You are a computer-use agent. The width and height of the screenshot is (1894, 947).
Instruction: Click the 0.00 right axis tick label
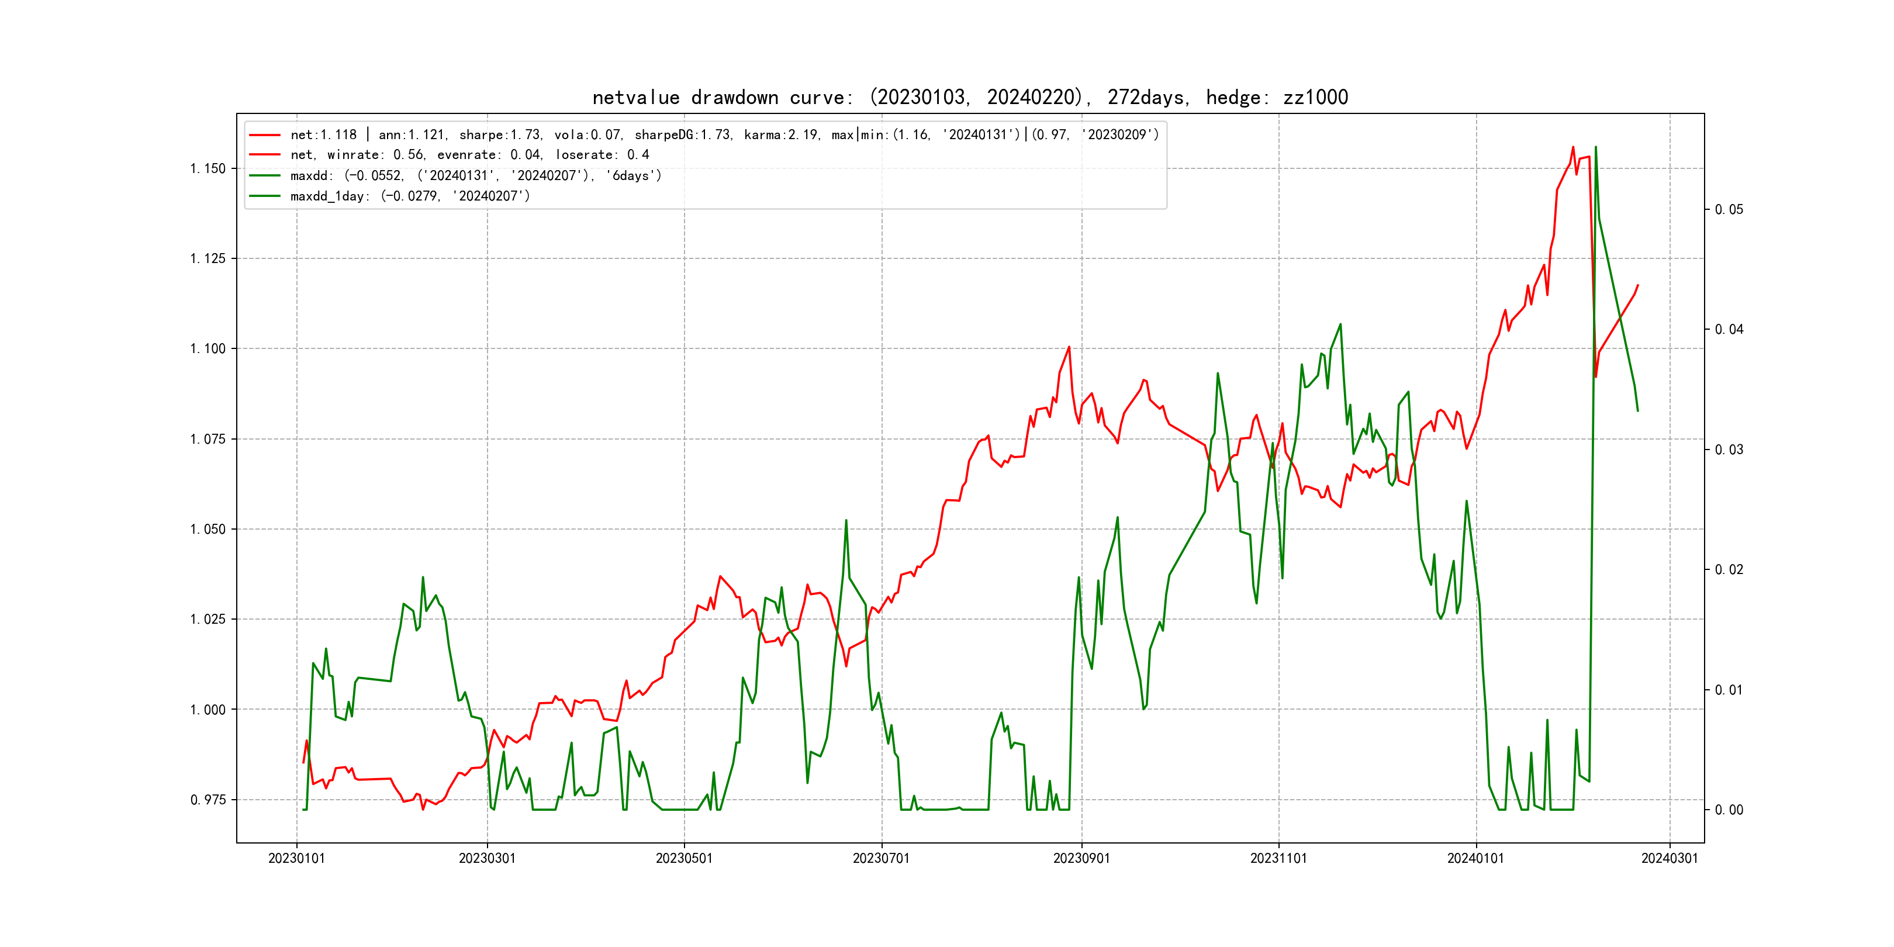click(x=1729, y=810)
